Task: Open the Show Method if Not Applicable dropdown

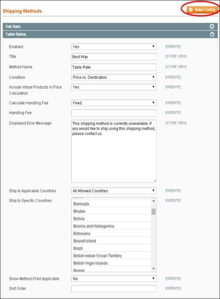Action: 114,278
